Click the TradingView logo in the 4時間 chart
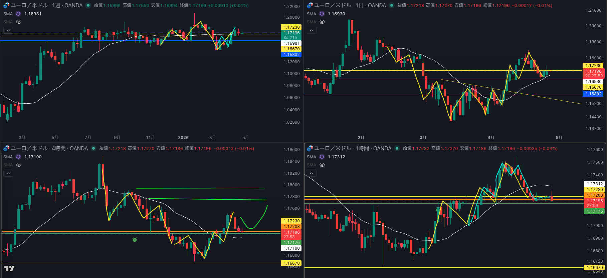 pos(9,268)
